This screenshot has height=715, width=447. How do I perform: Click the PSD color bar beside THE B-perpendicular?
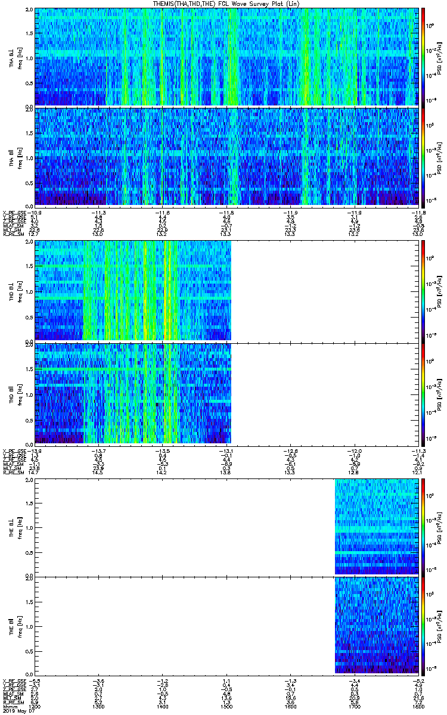coord(423,527)
